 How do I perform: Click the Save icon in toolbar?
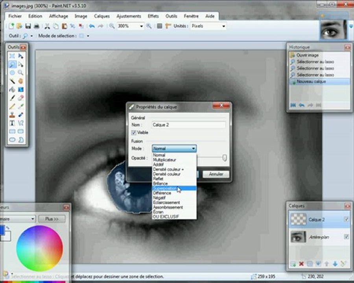click(28, 26)
